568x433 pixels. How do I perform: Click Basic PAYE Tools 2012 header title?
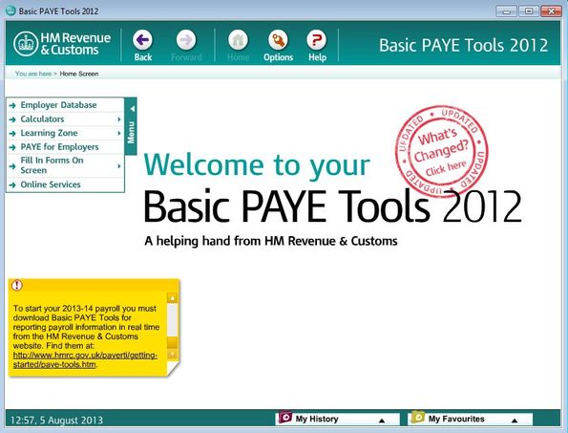[x=463, y=45]
